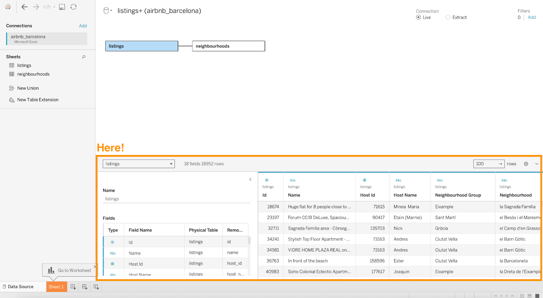Click Add under Filters

[x=532, y=17]
